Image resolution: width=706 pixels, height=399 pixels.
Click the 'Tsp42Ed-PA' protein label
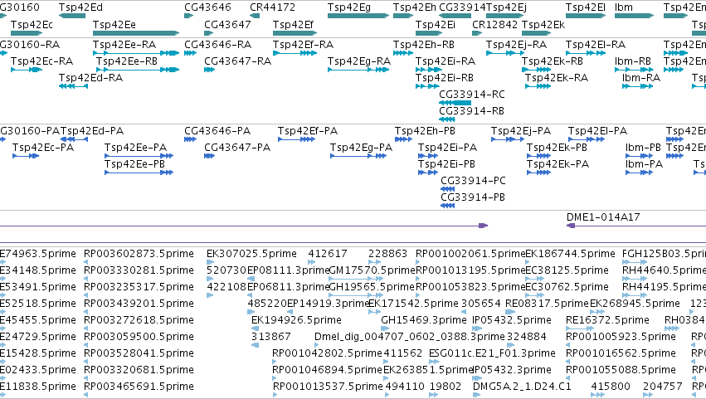pyautogui.click(x=92, y=131)
